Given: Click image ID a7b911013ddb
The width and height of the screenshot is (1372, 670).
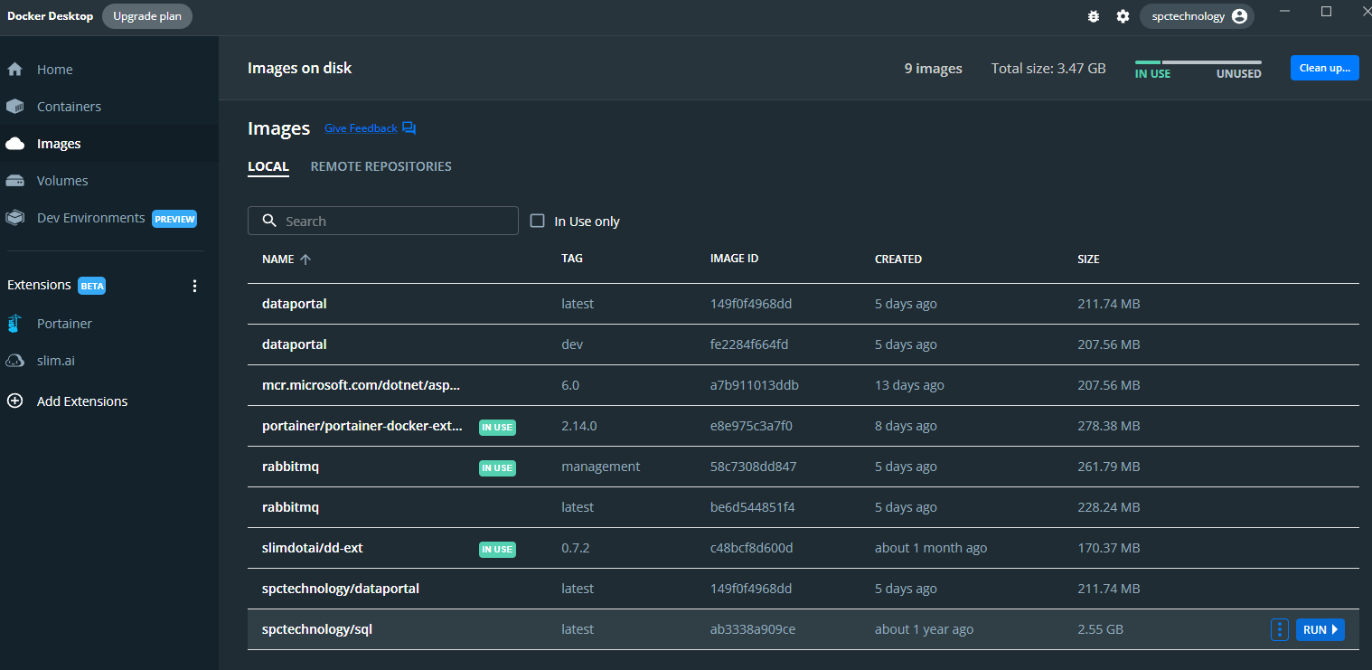Looking at the screenshot, I should 755,385.
